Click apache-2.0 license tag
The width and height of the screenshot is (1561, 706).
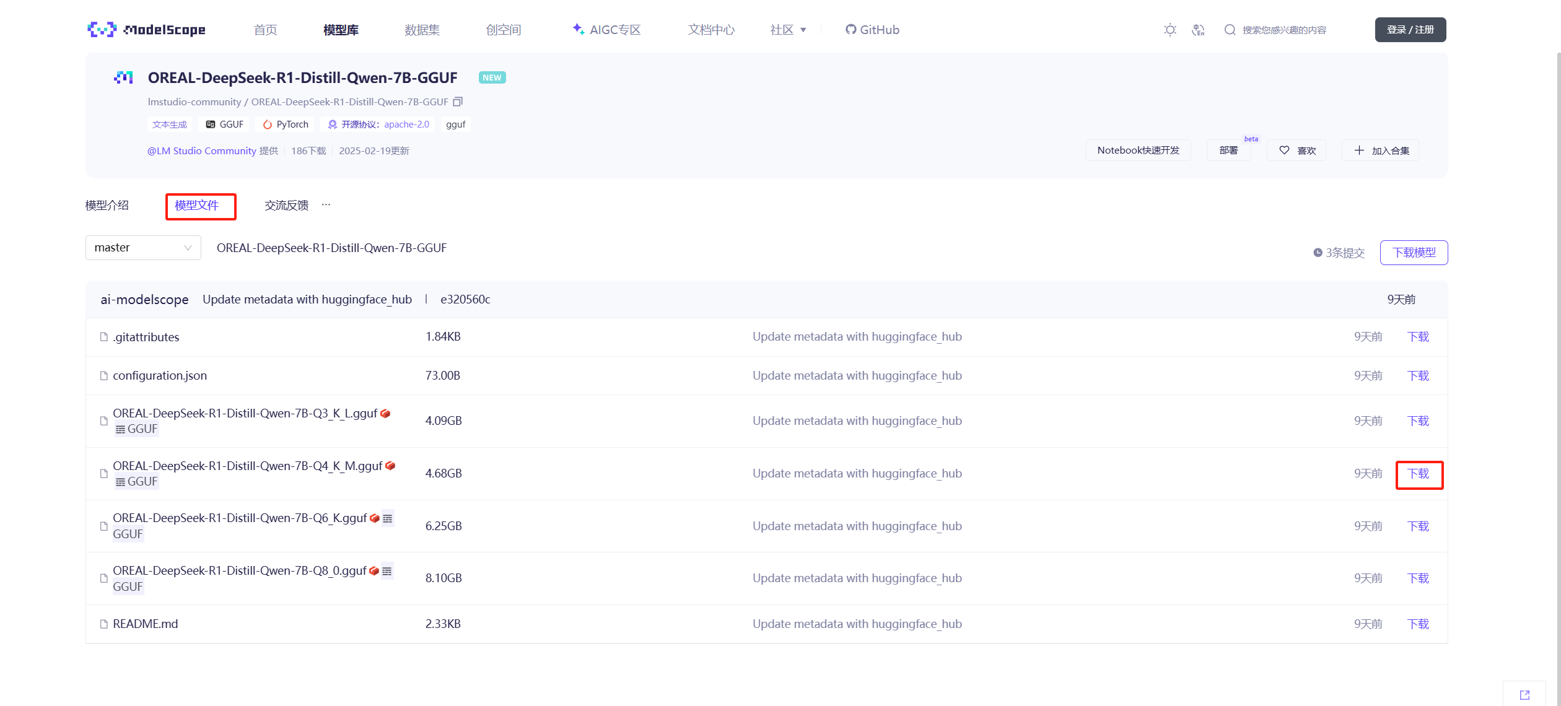click(377, 124)
